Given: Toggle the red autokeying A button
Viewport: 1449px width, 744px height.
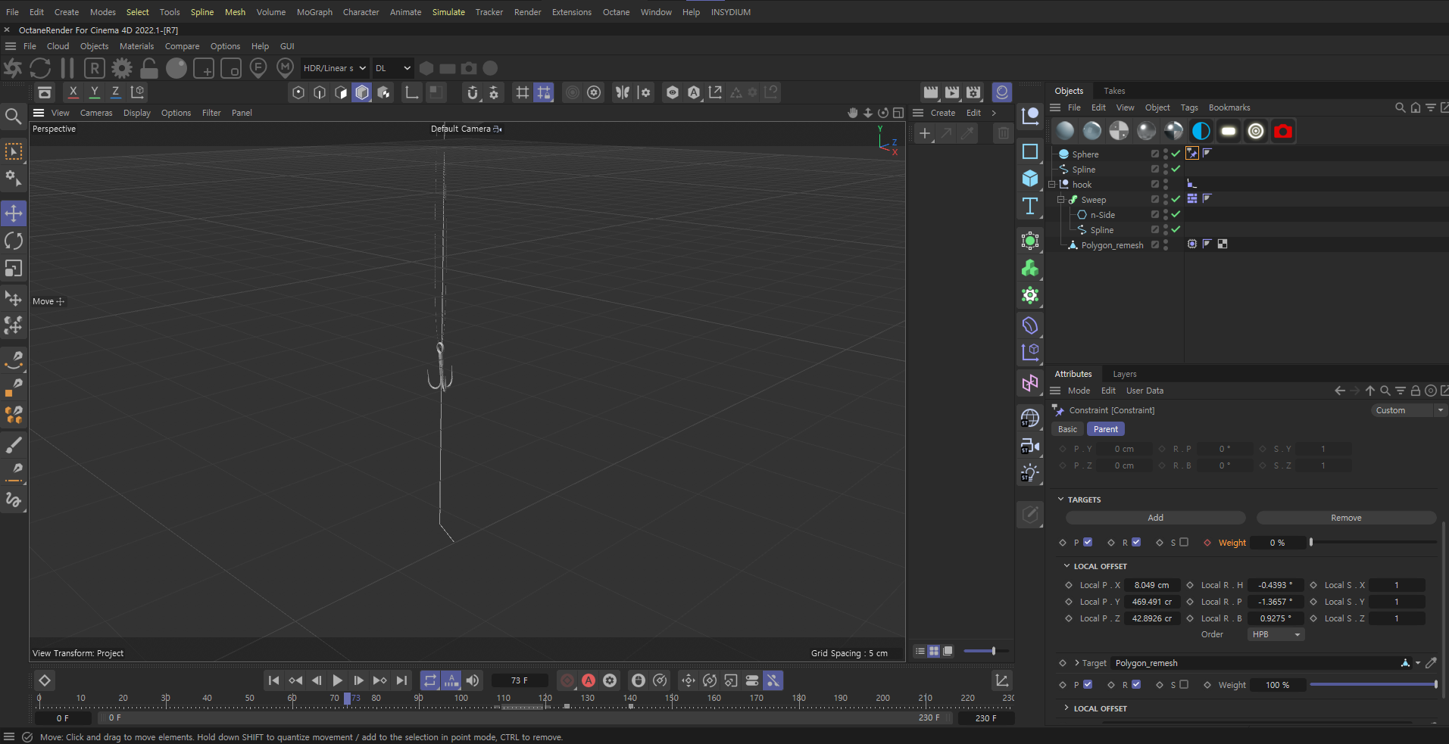Looking at the screenshot, I should pos(589,680).
